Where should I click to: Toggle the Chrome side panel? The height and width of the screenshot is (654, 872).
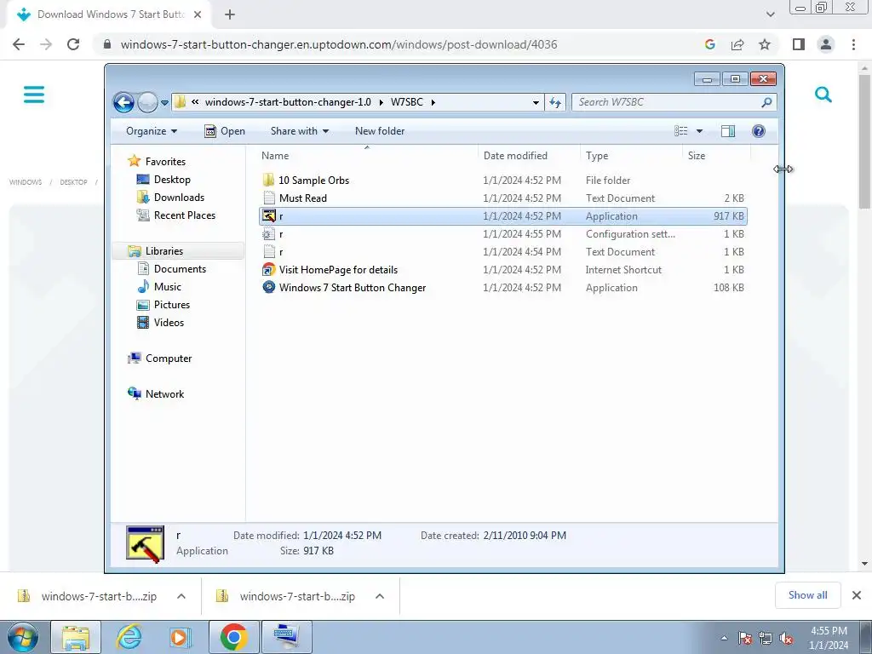pos(799,44)
